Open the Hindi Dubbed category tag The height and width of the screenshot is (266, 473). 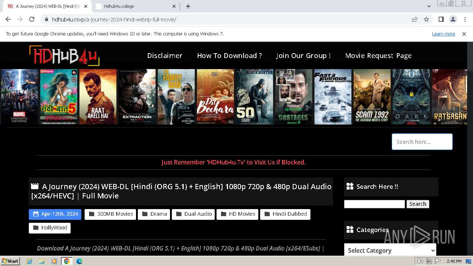pos(285,214)
